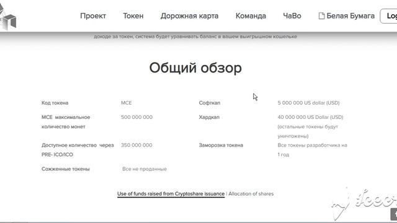The image size is (397, 223).
Task: Click the 500 000 000 value
Action: coord(136,117)
